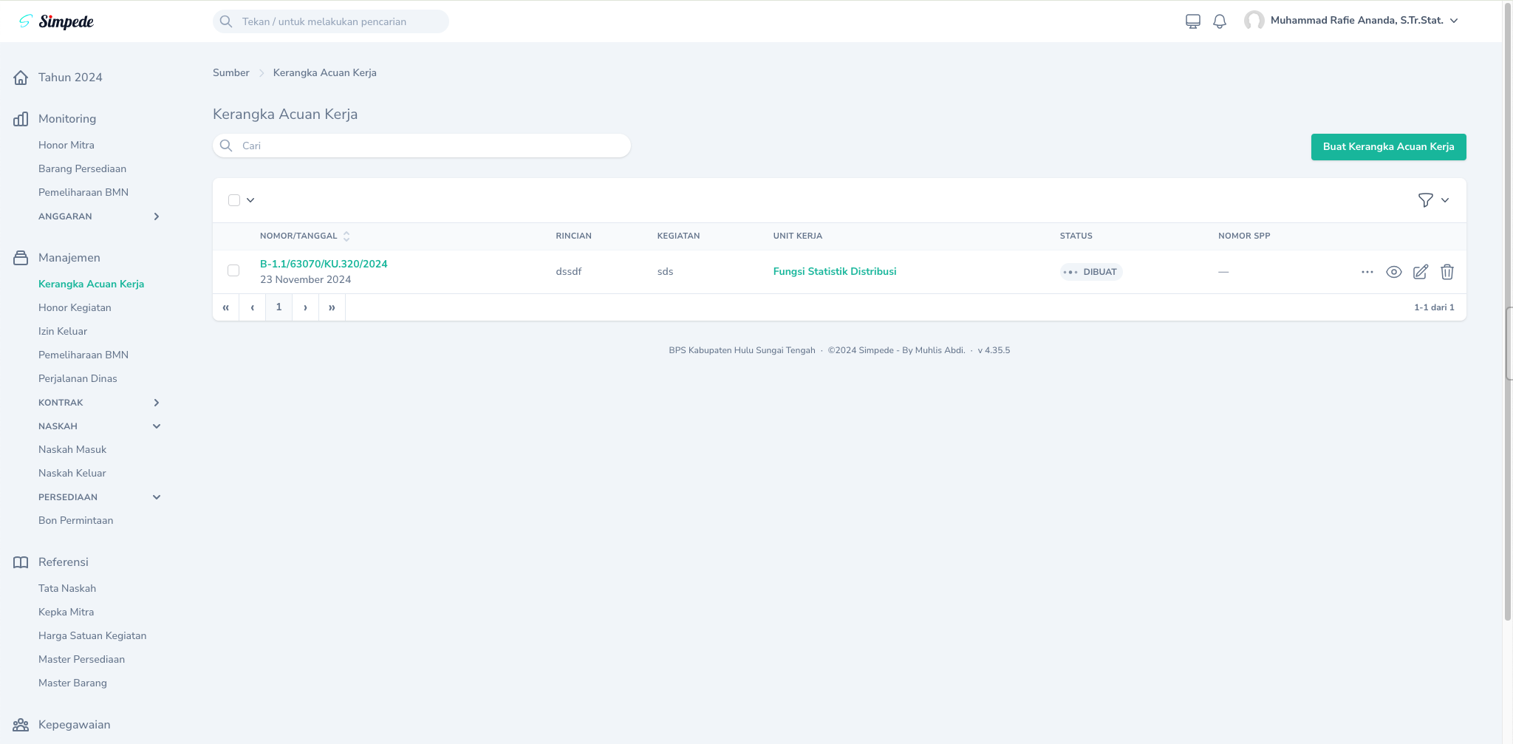Go to previous table page
The image size is (1513, 744).
tap(253, 307)
